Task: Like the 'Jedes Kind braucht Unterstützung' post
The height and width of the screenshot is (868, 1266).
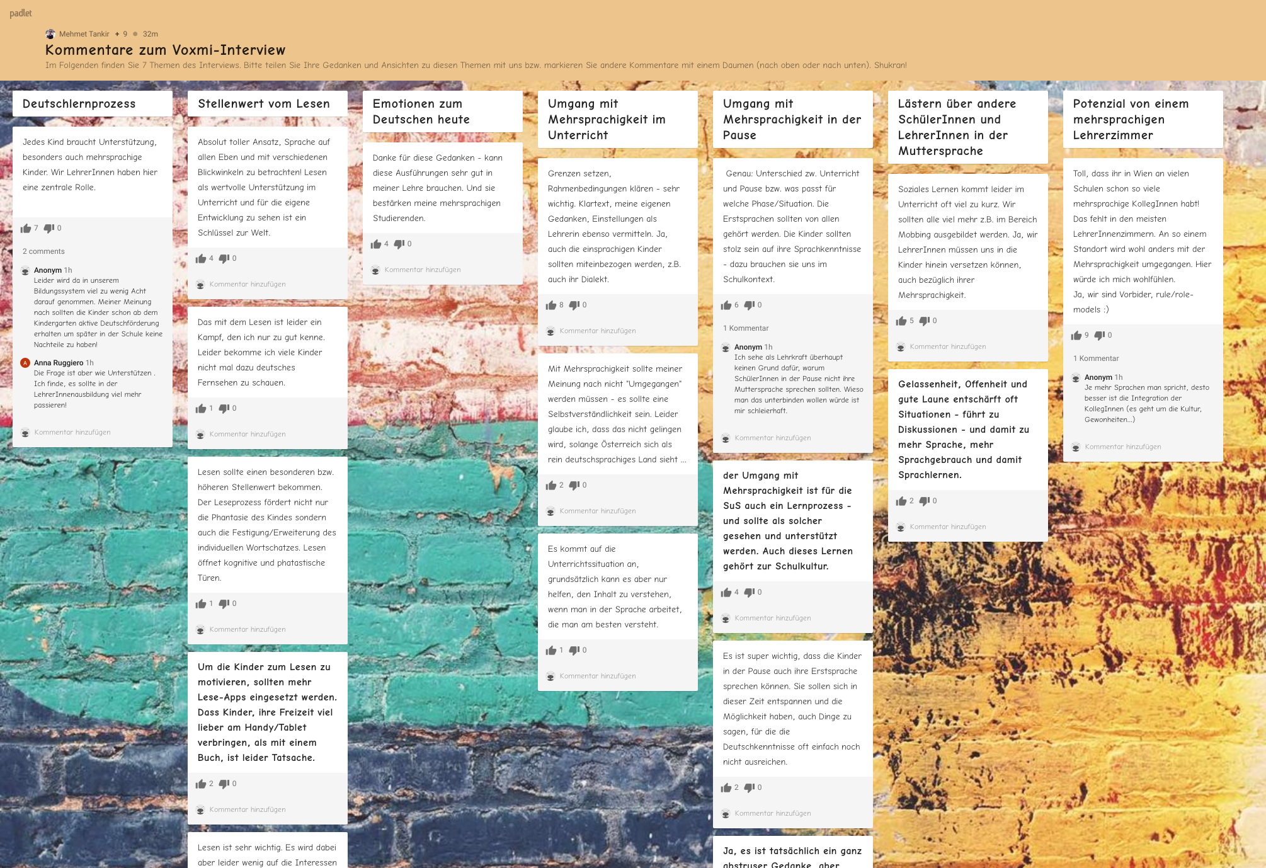Action: (26, 228)
